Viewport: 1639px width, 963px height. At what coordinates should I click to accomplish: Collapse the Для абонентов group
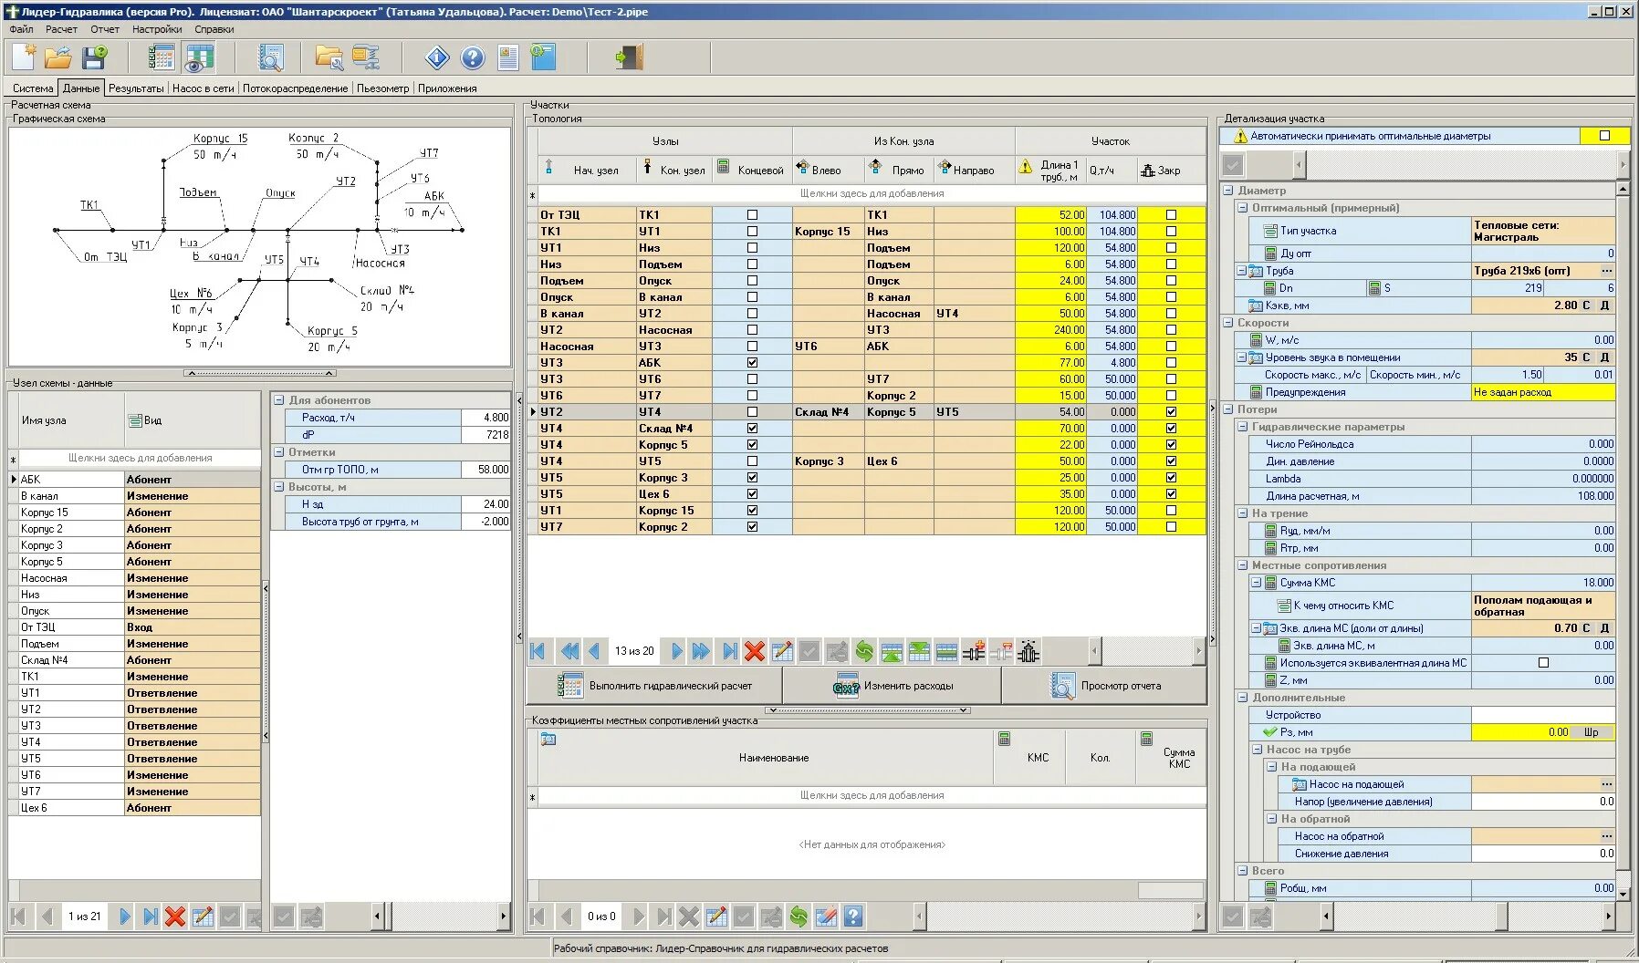pos(278,400)
